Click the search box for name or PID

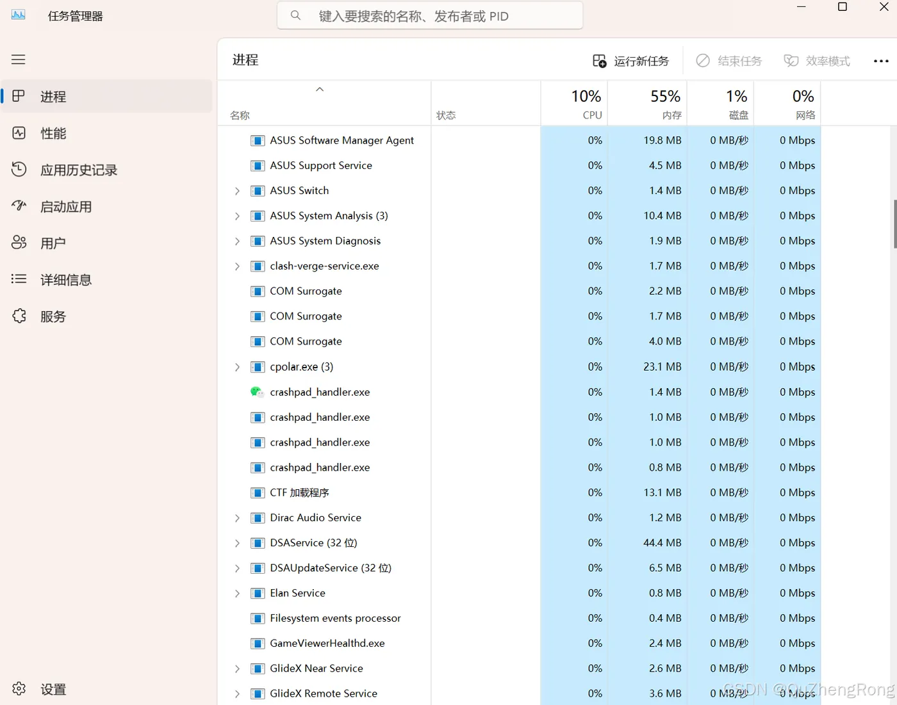[430, 15]
